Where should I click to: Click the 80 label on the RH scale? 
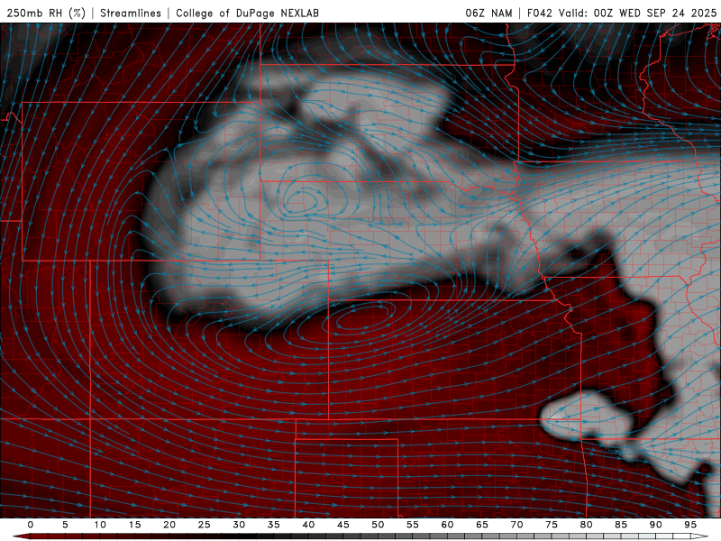point(586,525)
